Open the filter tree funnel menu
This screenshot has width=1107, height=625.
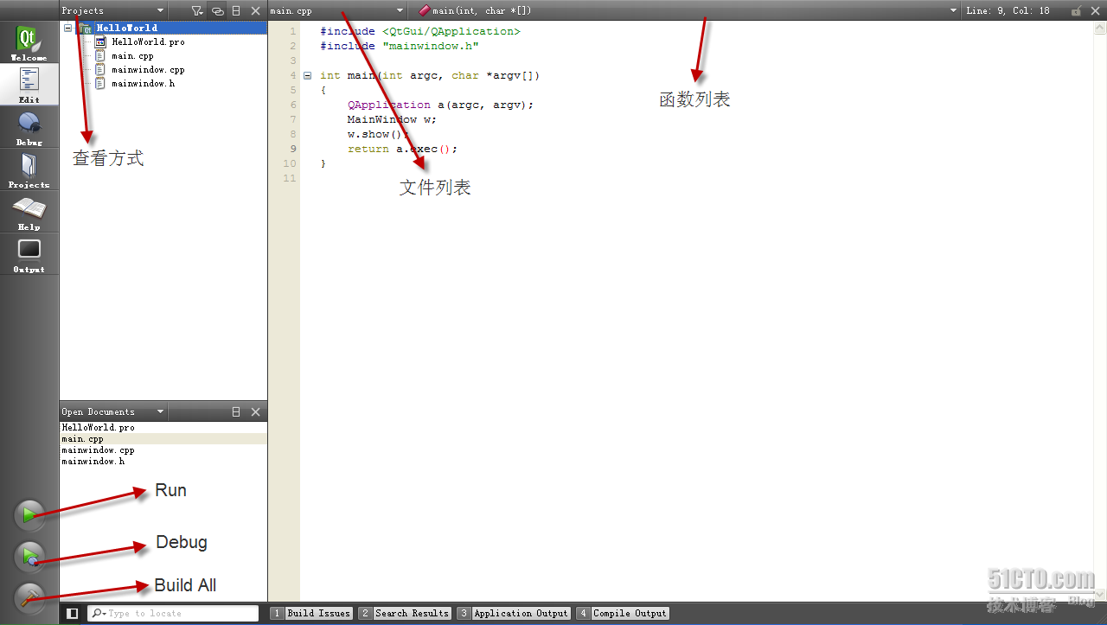(197, 10)
